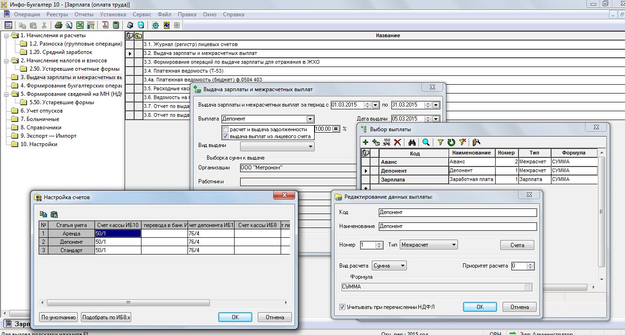Apply the yellow funnel filter in Выбор выплаты
625x335 pixels.
[440, 142]
